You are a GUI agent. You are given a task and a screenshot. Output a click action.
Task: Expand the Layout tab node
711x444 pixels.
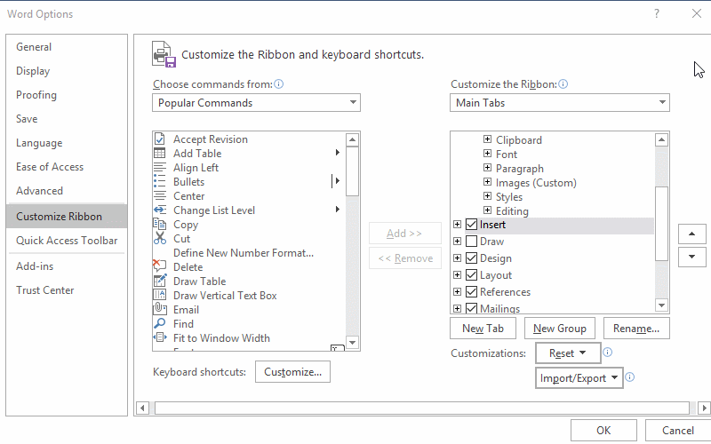click(x=457, y=274)
